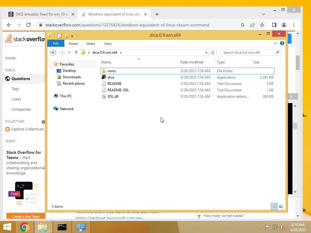Reload the Stack Overflow page
Screen dimensions: 311x233
[29, 25]
